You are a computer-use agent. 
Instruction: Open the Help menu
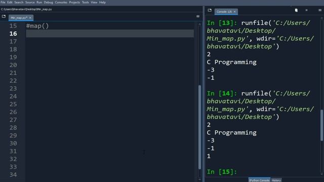coord(102,3)
